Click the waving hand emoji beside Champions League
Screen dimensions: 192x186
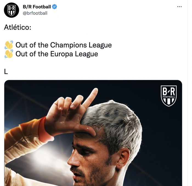click(9, 45)
